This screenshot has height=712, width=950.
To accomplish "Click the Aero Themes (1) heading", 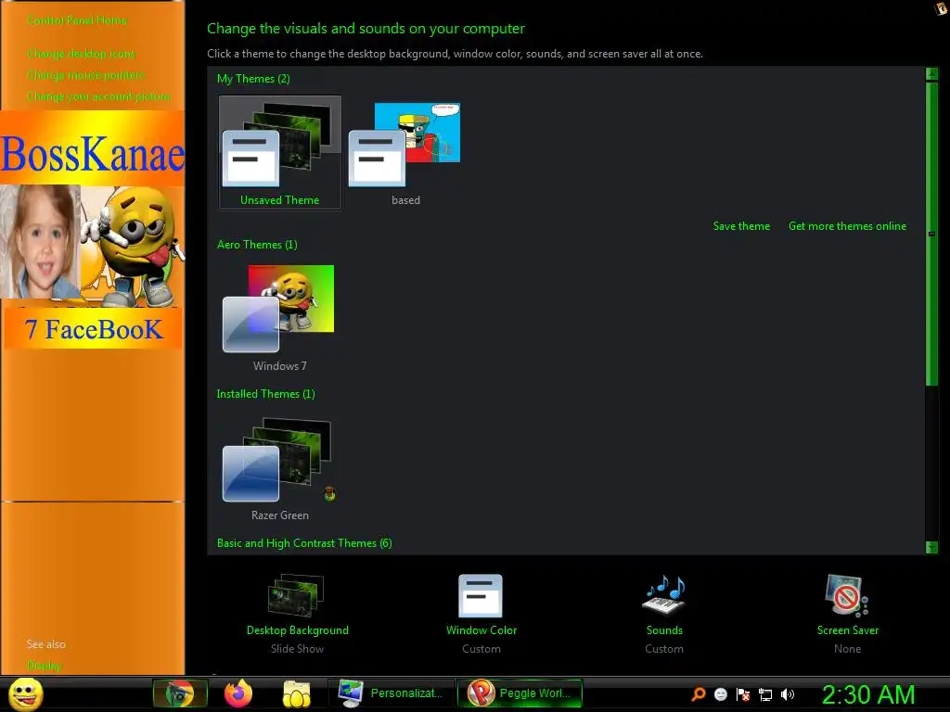I will 257,245.
